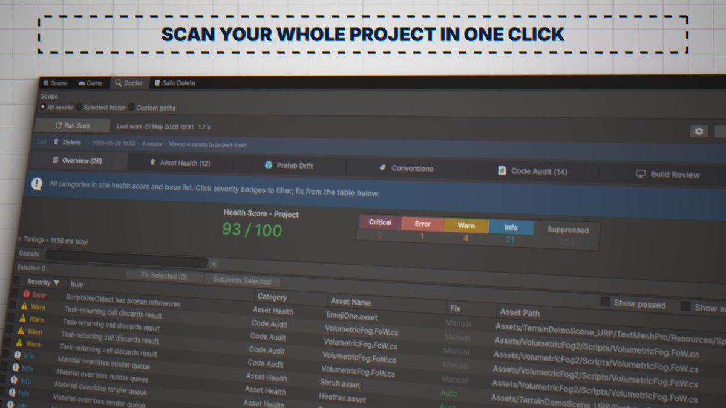This screenshot has height=408, width=726.
Task: Select 'ScriptableObject has broken references' rule
Action: pos(123,299)
